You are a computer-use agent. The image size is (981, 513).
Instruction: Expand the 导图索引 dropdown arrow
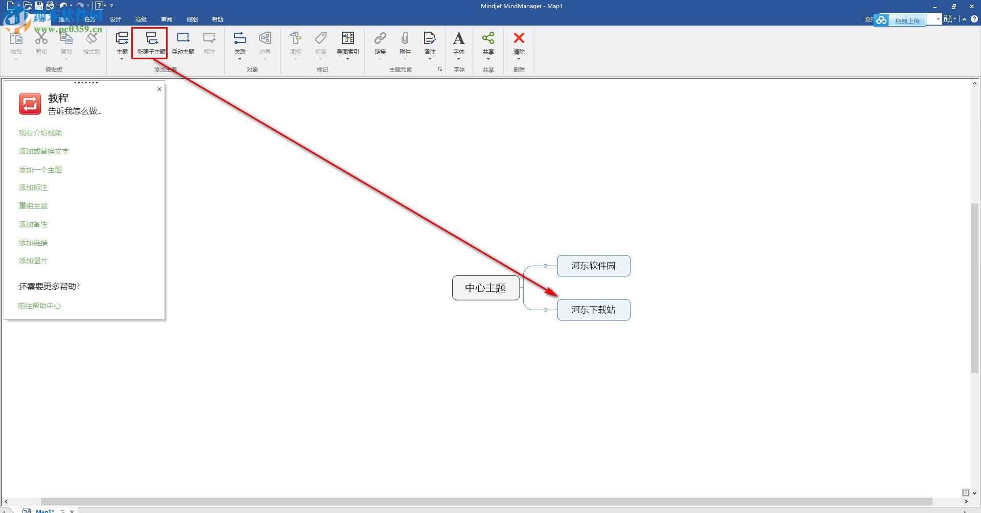[x=348, y=59]
